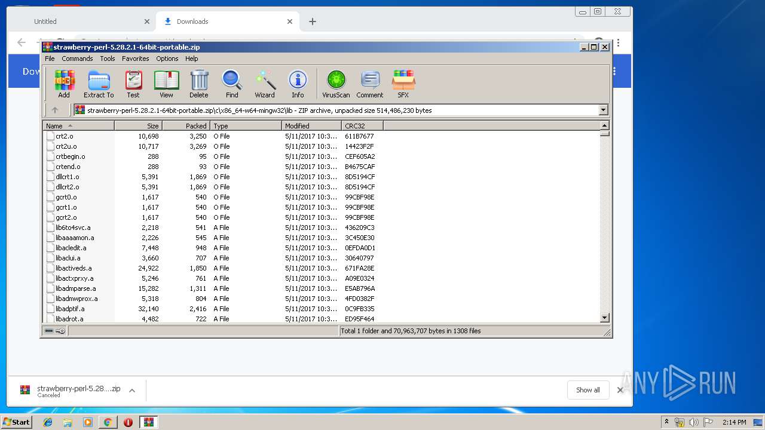Click the Delete trash icon

pyautogui.click(x=199, y=84)
